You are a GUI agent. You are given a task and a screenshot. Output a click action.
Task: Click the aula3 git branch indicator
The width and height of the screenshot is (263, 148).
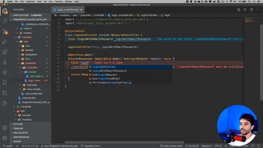[8, 146]
